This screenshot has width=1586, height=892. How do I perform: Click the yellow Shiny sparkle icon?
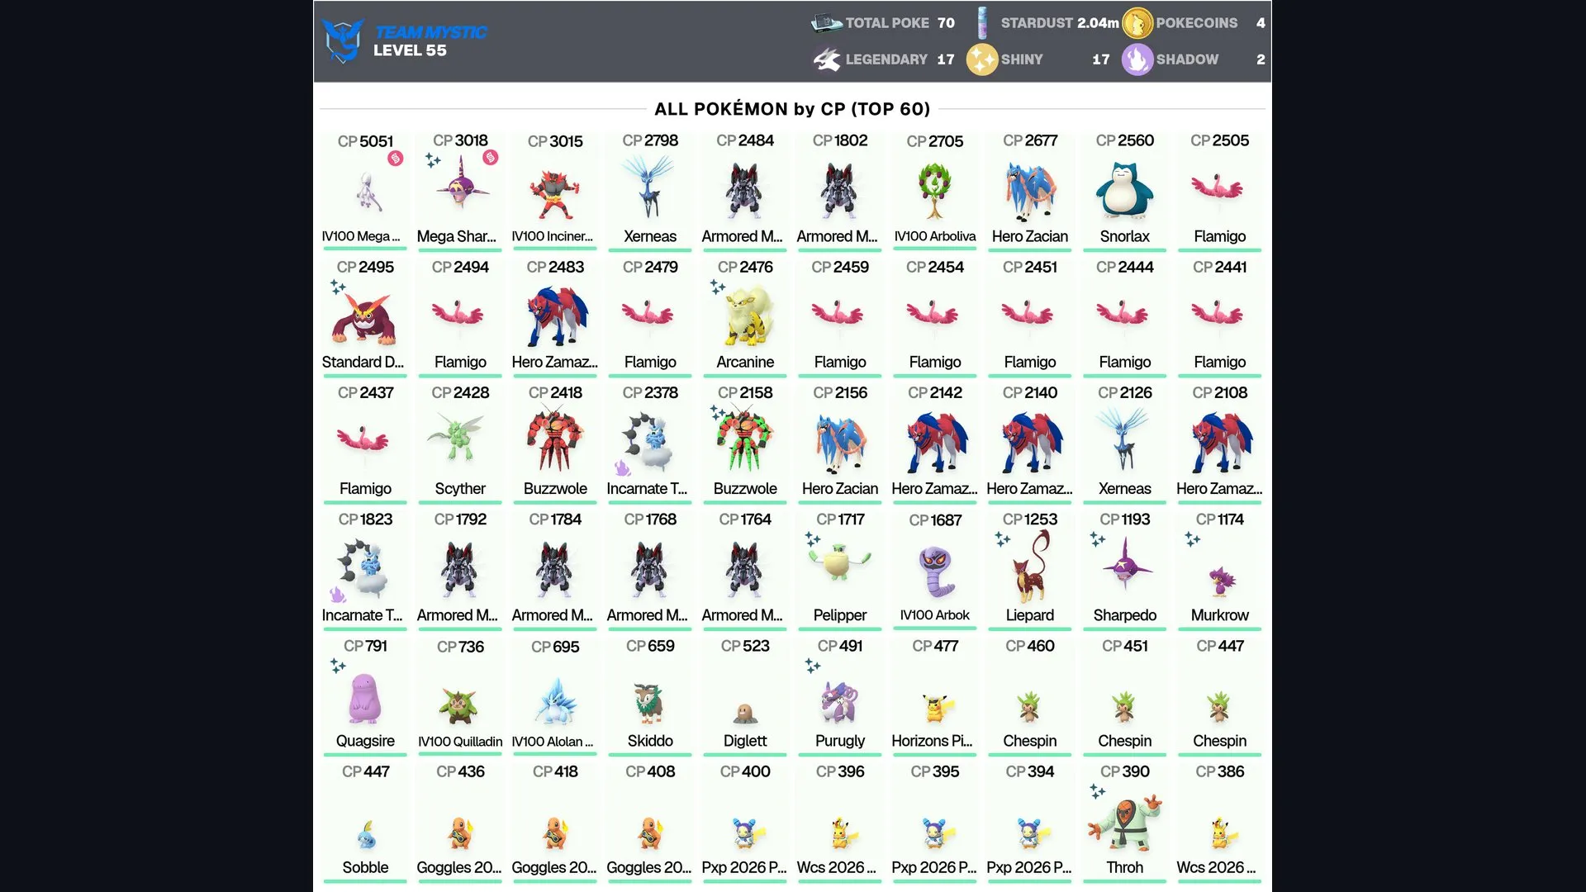982,59
